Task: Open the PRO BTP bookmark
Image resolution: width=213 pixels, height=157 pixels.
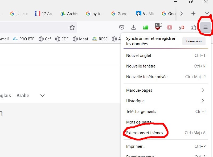Action: pyautogui.click(x=24, y=39)
